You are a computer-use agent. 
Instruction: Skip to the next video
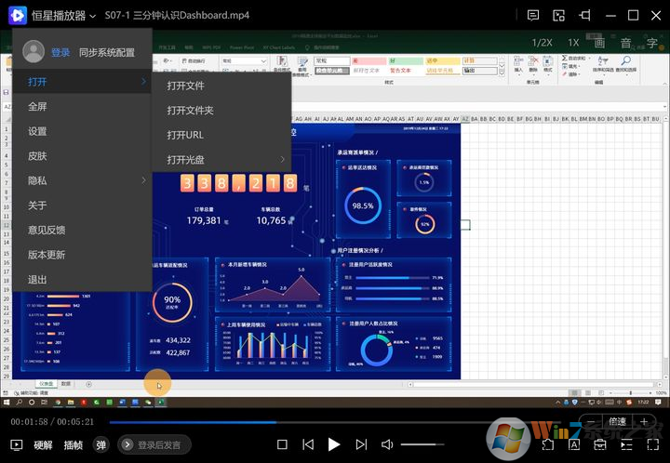point(361,444)
